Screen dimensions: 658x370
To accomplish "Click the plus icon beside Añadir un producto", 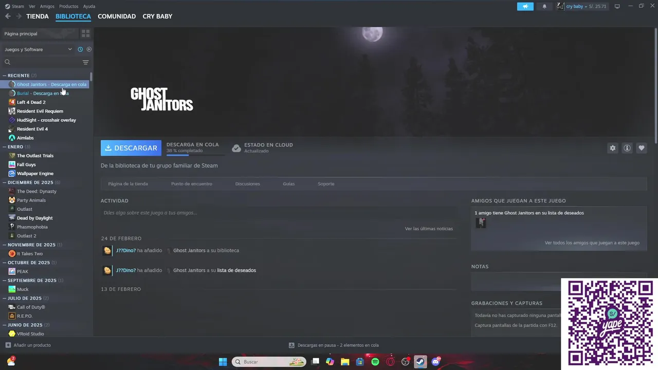I will click(8, 345).
